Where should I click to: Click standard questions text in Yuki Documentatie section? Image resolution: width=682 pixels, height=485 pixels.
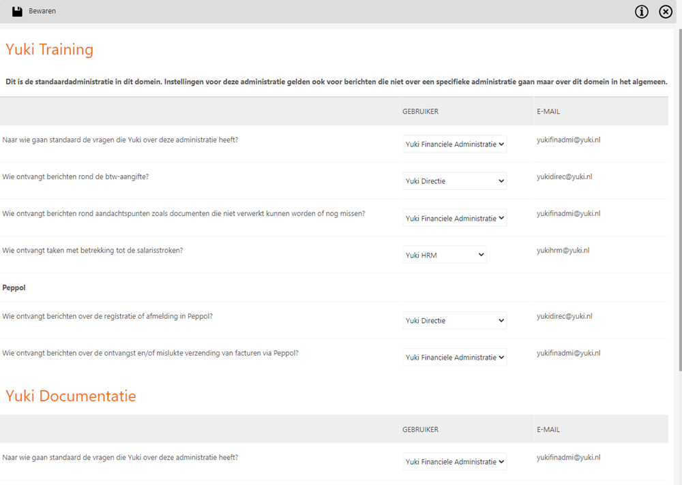tap(120, 458)
